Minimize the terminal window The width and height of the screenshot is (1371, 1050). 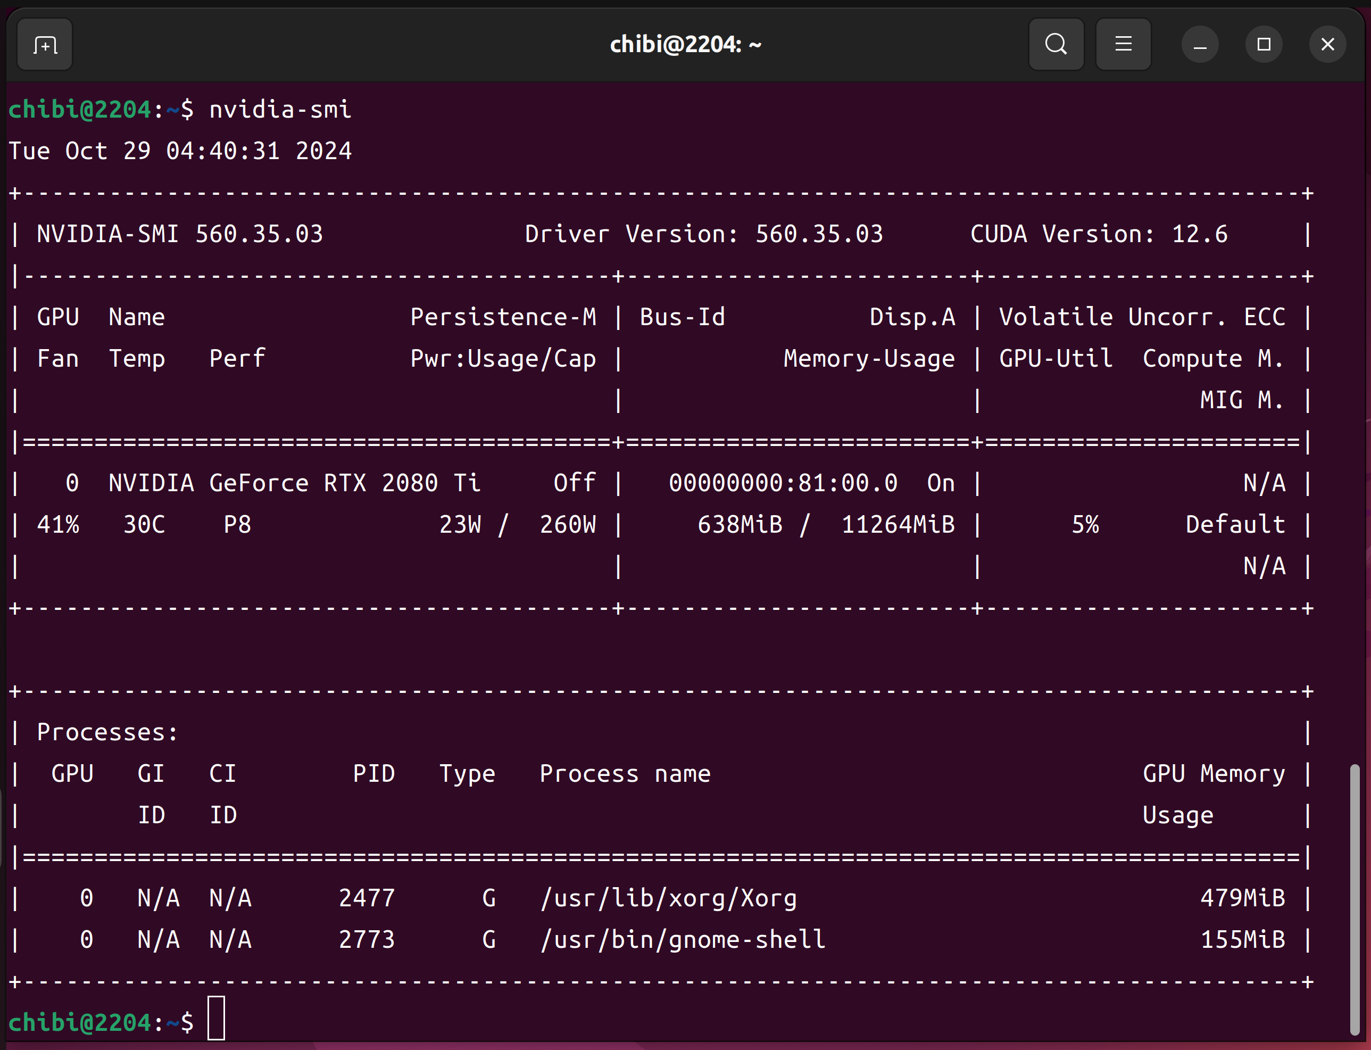1200,44
